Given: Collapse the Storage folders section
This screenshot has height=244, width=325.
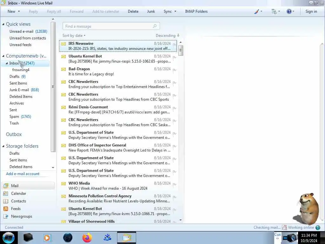Looking at the screenshot, I should tap(3, 146).
